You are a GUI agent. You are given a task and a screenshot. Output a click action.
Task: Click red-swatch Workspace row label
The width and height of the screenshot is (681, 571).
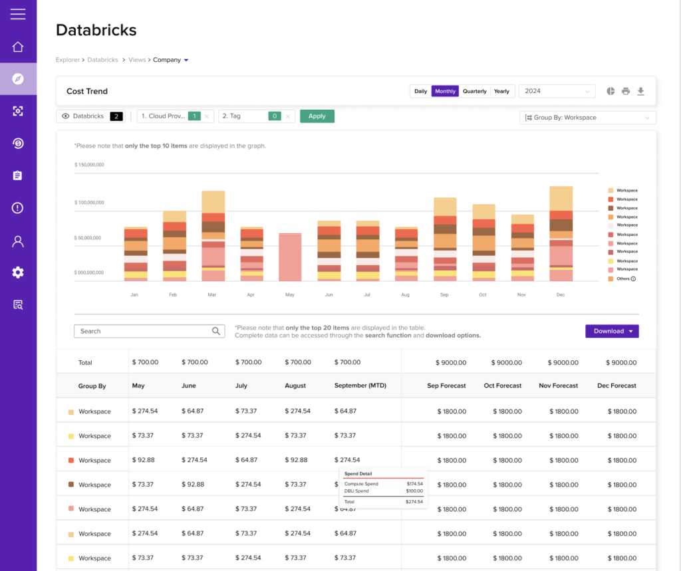(x=94, y=460)
